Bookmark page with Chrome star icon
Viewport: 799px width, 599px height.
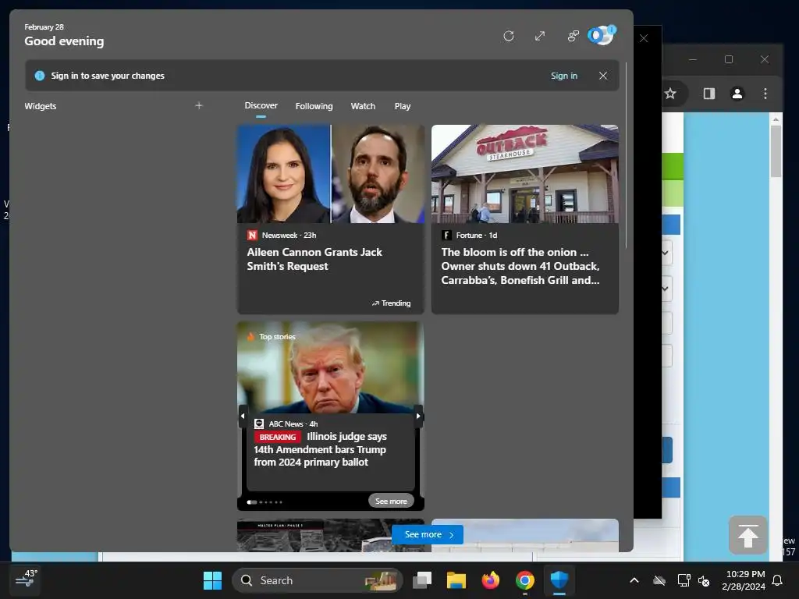pyautogui.click(x=670, y=94)
